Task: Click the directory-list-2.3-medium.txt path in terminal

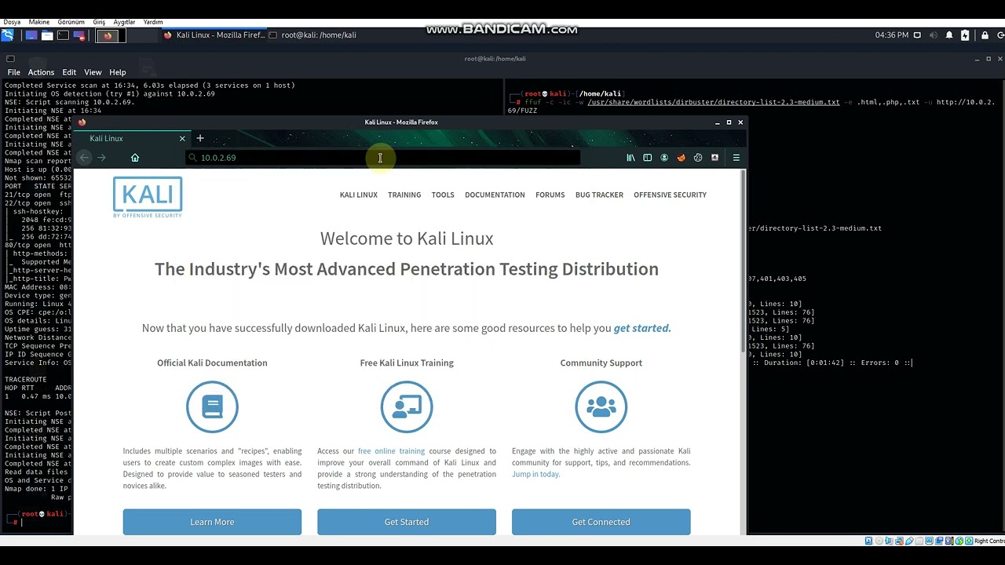Action: click(714, 102)
